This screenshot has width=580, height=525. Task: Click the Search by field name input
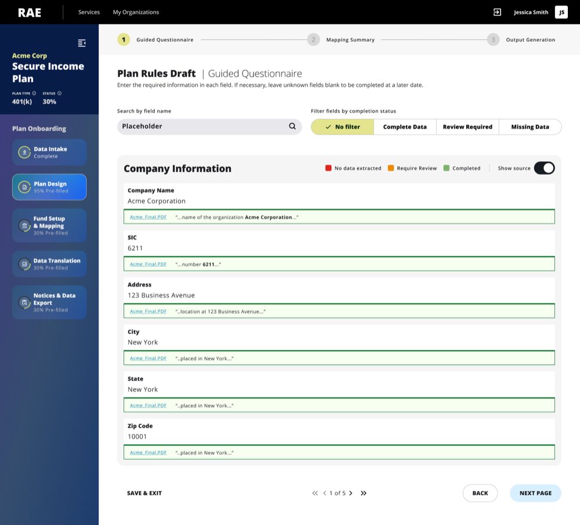pos(209,126)
